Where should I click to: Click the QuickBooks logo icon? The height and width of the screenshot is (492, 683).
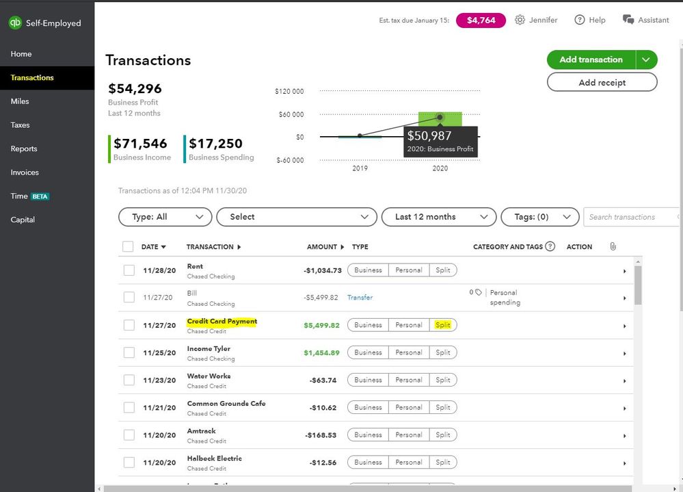pyautogui.click(x=15, y=23)
